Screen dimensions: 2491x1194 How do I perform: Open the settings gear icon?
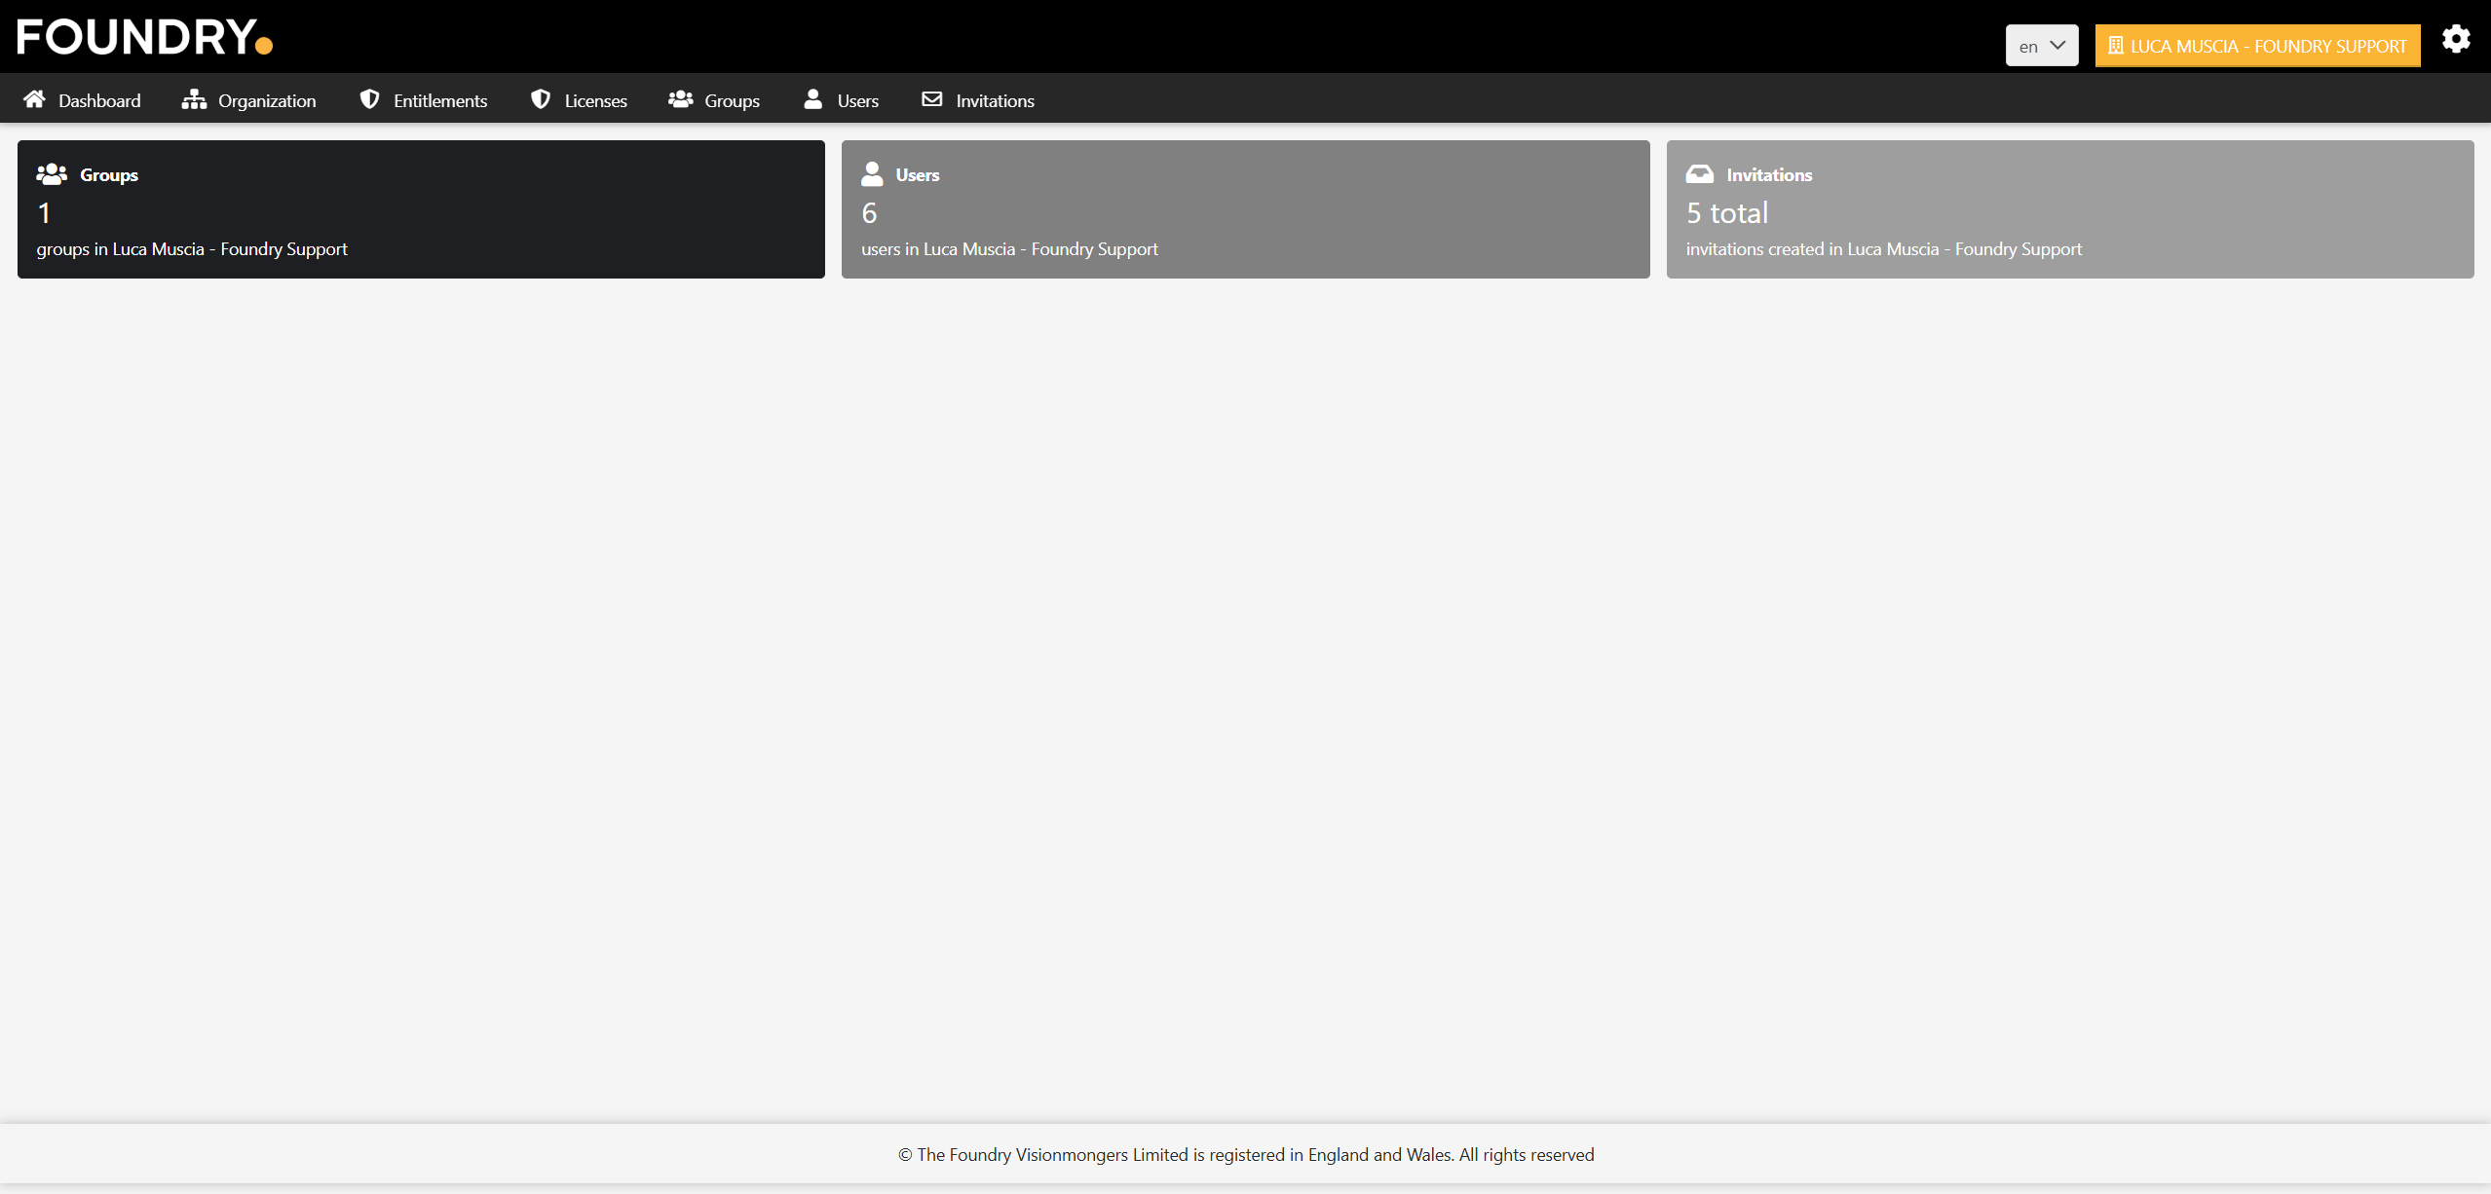coord(2456,39)
